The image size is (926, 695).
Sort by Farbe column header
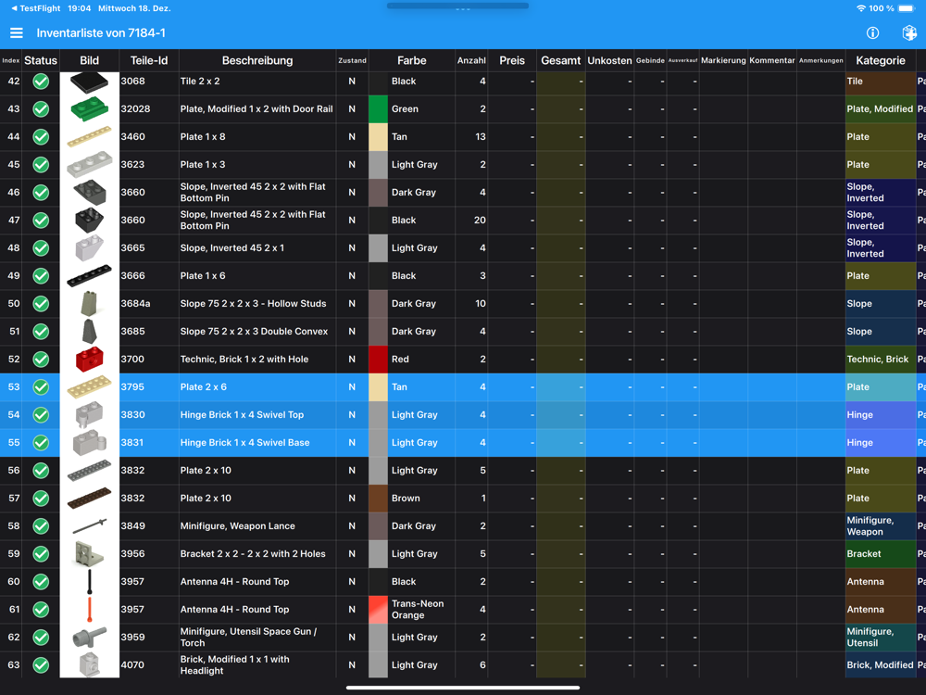tap(412, 60)
